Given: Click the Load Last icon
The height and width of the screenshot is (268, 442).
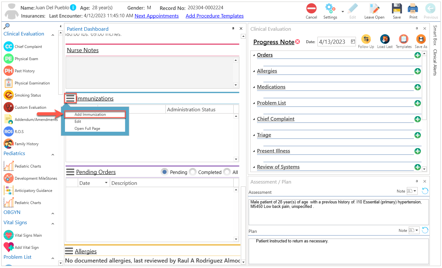Looking at the screenshot, I should click(385, 39).
